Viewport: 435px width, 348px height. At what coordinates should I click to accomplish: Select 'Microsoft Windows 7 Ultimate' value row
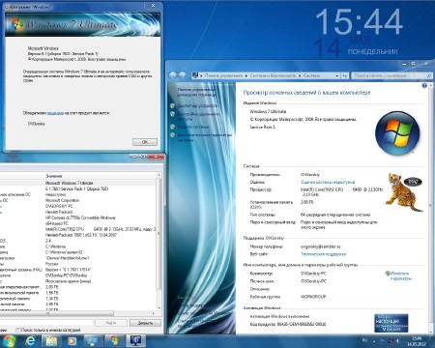tap(70, 183)
